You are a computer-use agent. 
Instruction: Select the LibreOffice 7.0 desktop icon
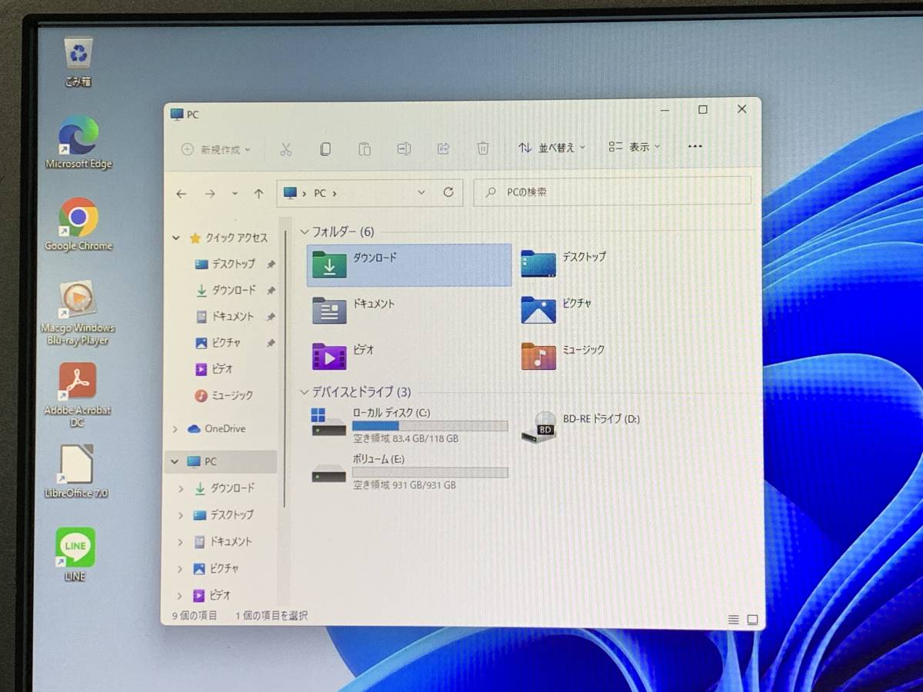click(x=77, y=471)
